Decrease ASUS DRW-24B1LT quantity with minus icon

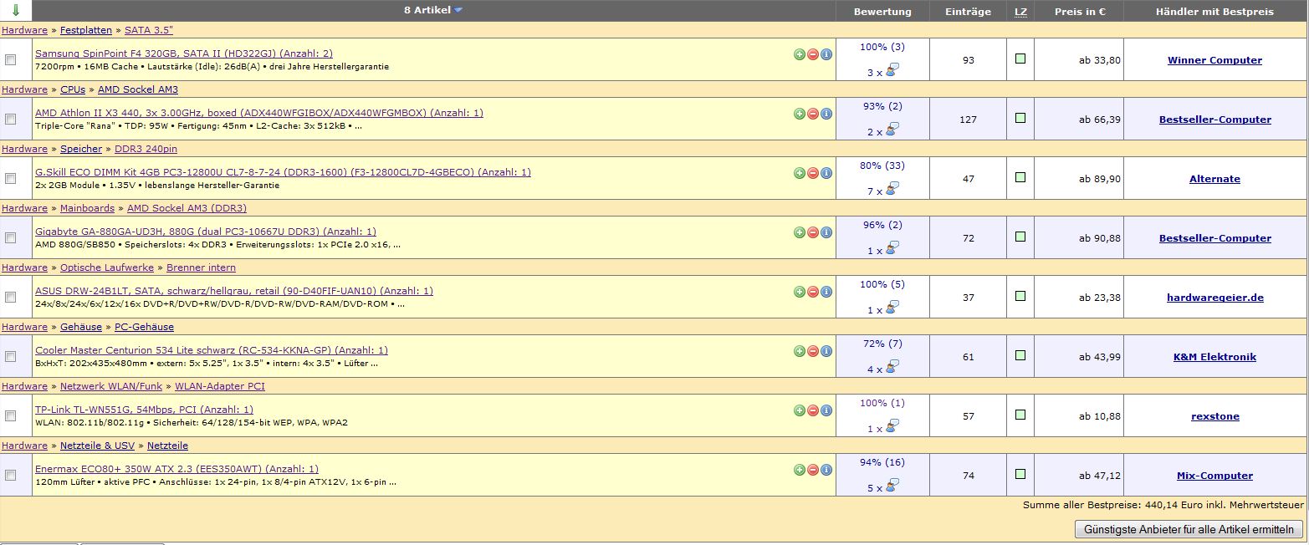(x=813, y=292)
